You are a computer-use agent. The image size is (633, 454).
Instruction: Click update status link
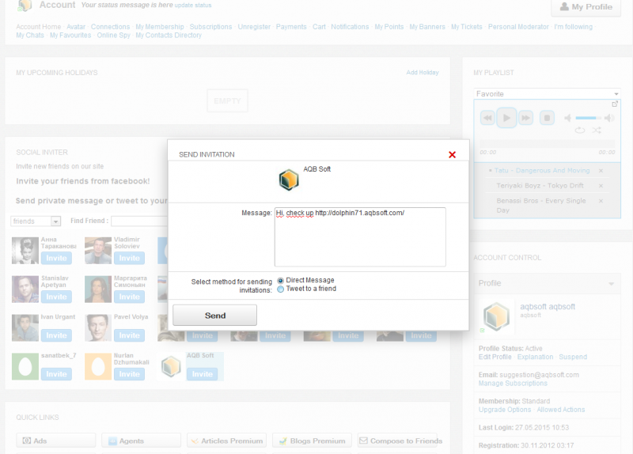click(193, 6)
